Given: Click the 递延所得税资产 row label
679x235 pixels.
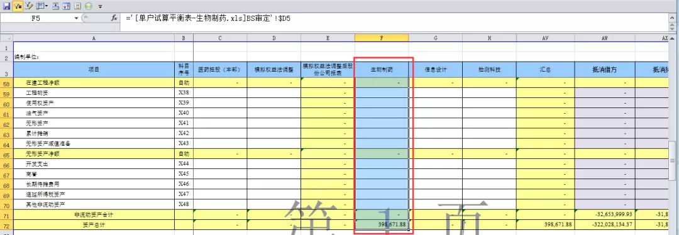Looking at the screenshot, I should coord(46,194).
